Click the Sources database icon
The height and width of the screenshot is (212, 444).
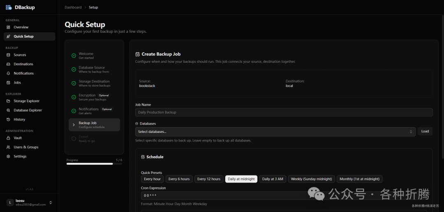pos(9,55)
